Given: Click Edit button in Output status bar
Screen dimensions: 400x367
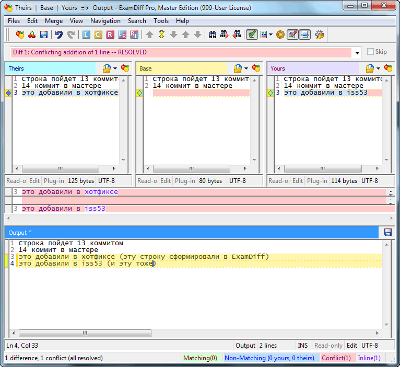Looking at the screenshot, I should (352, 346).
